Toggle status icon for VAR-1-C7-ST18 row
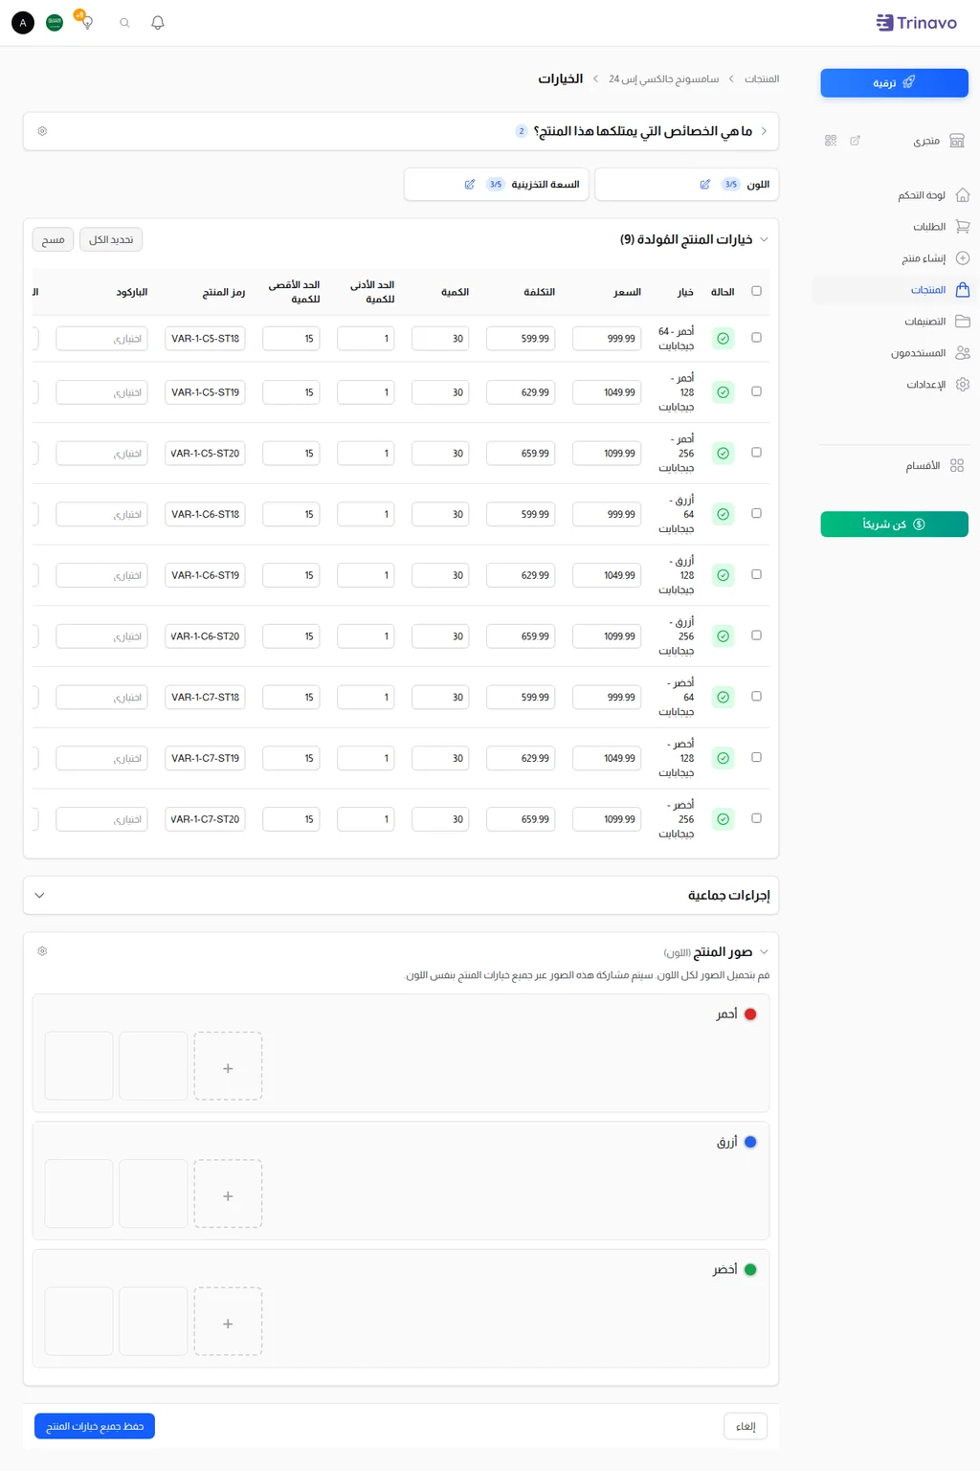Image resolution: width=980 pixels, height=1471 pixels. (x=724, y=698)
